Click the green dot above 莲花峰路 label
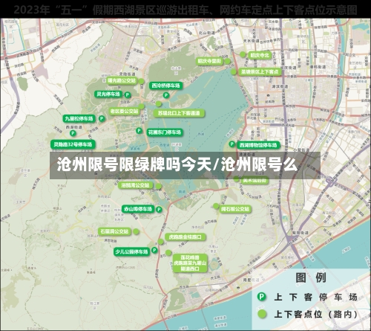The image size is (371, 331). tap(168, 253)
